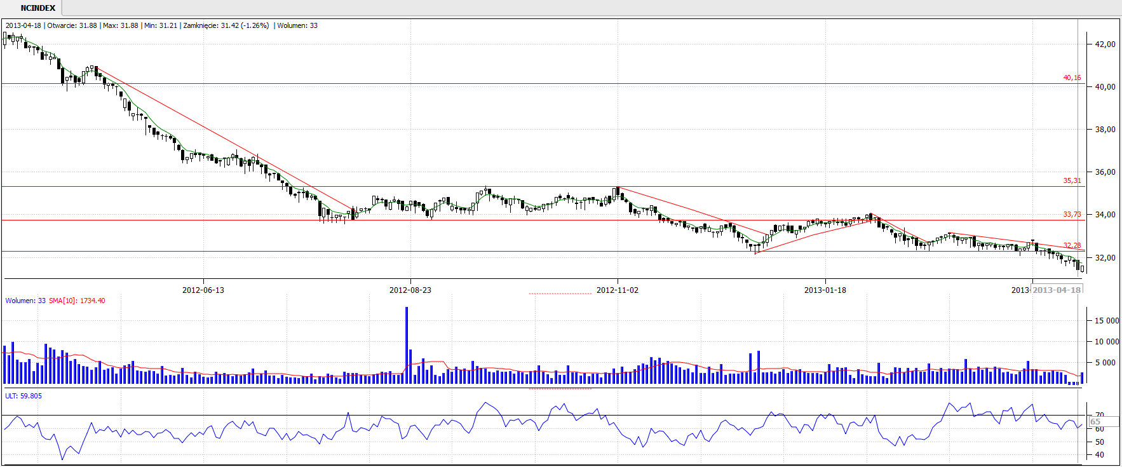Image resolution: width=1122 pixels, height=467 pixels.
Task: Click the 15 000 mark on volume axis
Action: point(1106,321)
